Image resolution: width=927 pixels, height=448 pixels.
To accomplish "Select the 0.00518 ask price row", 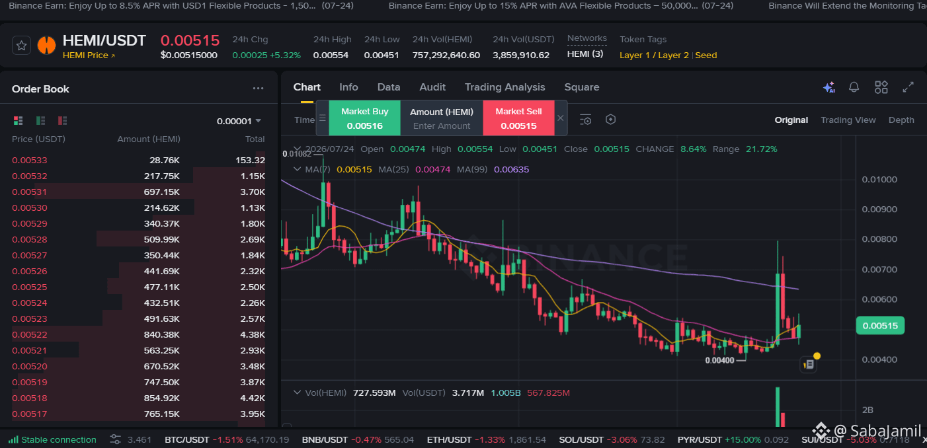I will coord(138,398).
